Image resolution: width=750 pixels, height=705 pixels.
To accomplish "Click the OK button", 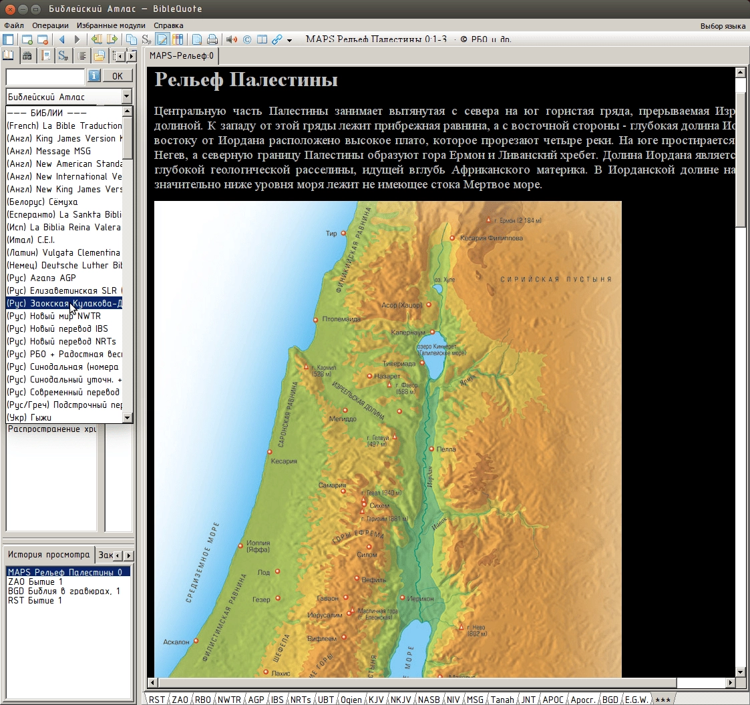I will click(x=117, y=75).
